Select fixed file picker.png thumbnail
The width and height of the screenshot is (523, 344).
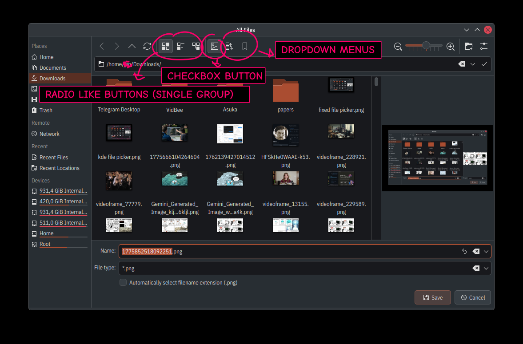[341, 85]
